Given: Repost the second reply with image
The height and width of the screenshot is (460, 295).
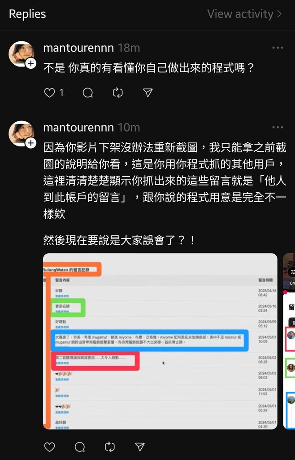Looking at the screenshot, I should coord(110,447).
